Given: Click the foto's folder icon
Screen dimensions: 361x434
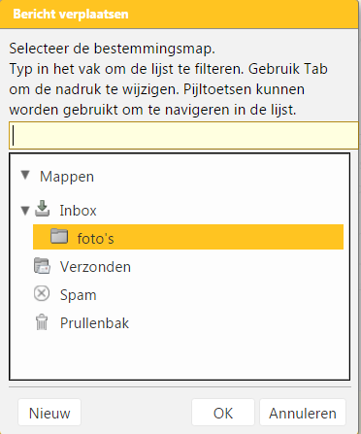Looking at the screenshot, I should 59,236.
